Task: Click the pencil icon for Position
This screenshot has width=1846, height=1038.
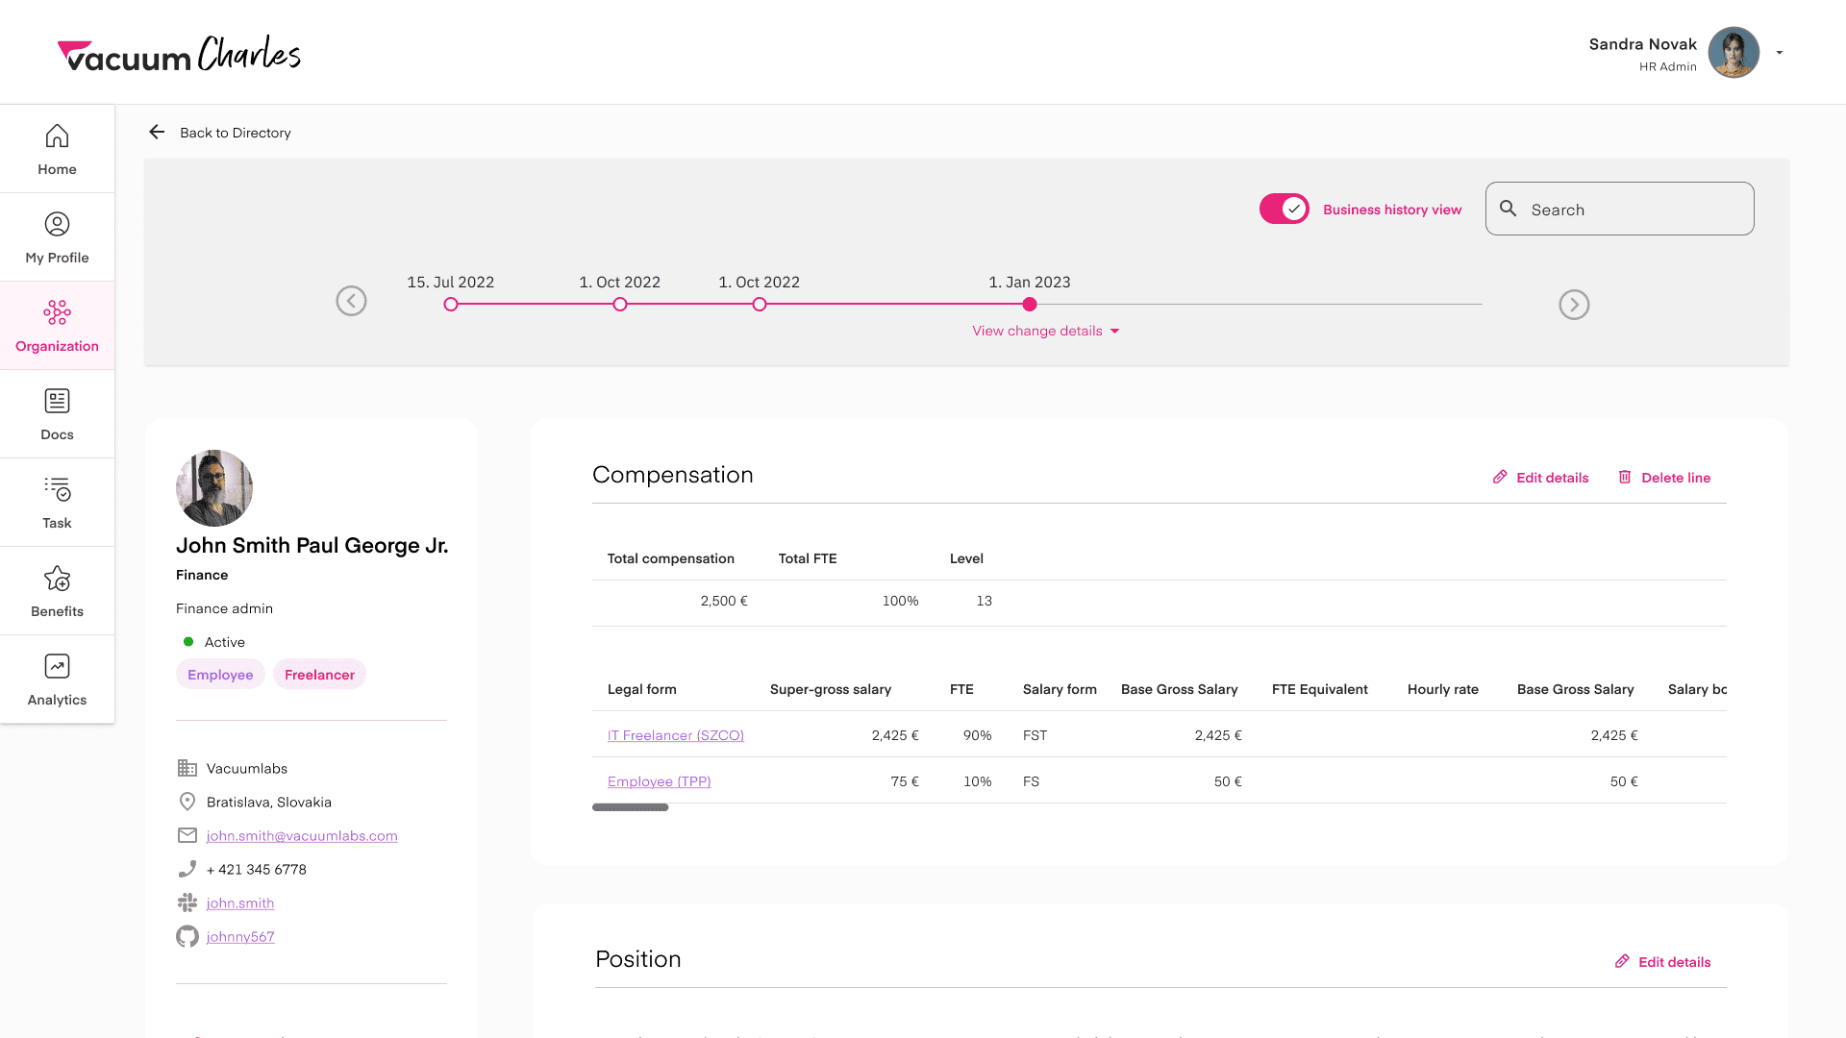Action: click(x=1621, y=961)
